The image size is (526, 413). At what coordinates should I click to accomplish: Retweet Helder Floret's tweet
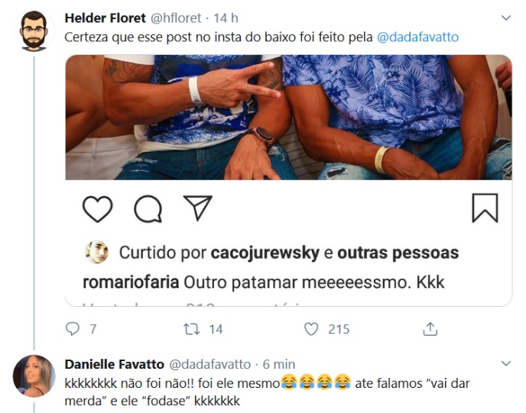192,329
